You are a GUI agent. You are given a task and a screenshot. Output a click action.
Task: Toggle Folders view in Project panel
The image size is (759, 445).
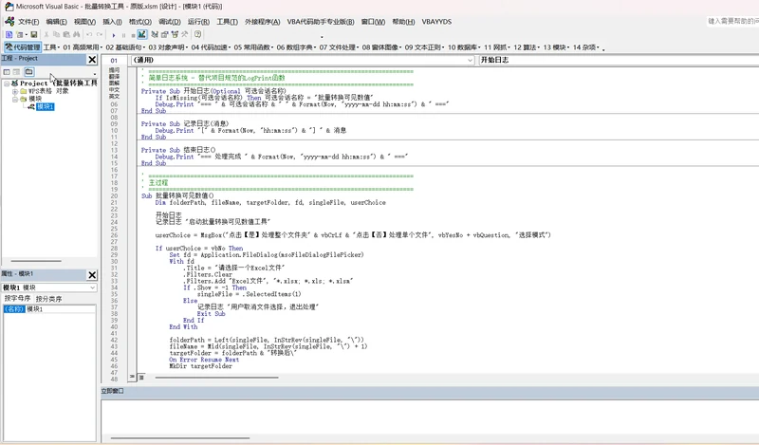click(29, 72)
